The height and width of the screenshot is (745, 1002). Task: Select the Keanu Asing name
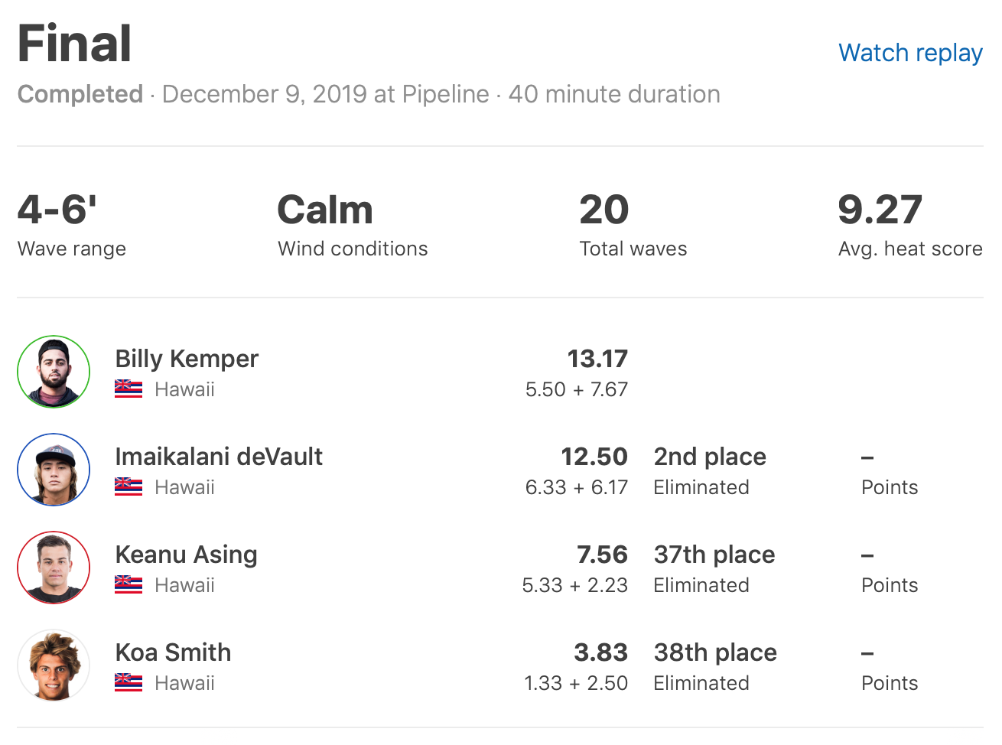[x=186, y=555]
